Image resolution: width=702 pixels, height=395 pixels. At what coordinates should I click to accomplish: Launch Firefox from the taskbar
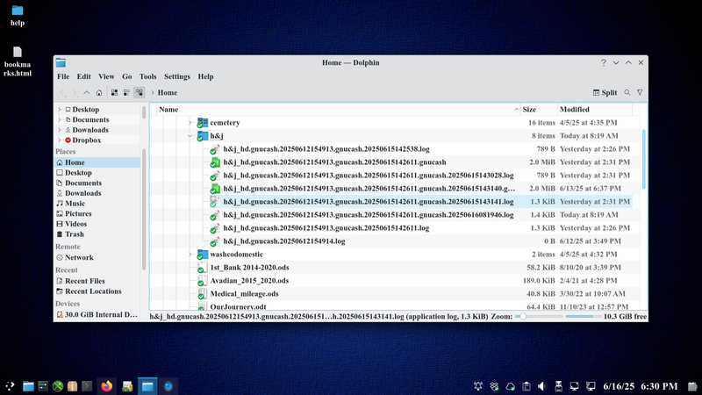[x=107, y=385]
